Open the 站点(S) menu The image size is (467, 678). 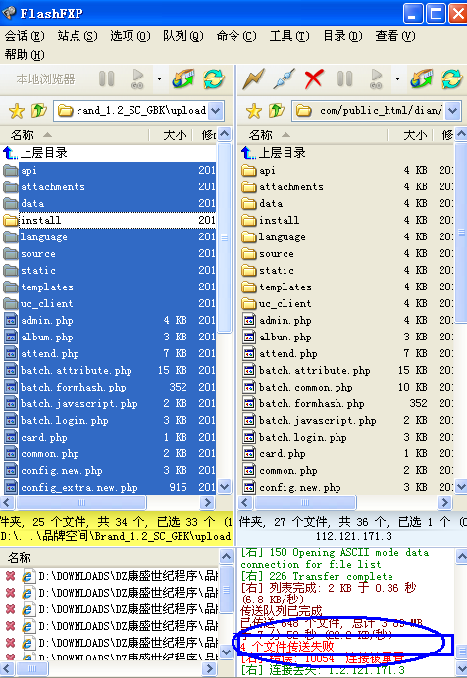pos(78,36)
